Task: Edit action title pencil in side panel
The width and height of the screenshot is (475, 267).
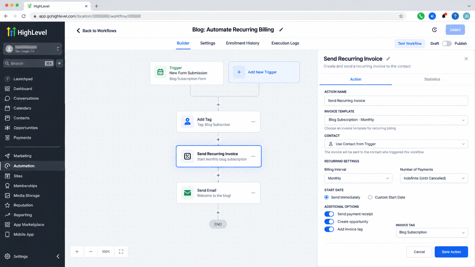Action: click(388, 59)
